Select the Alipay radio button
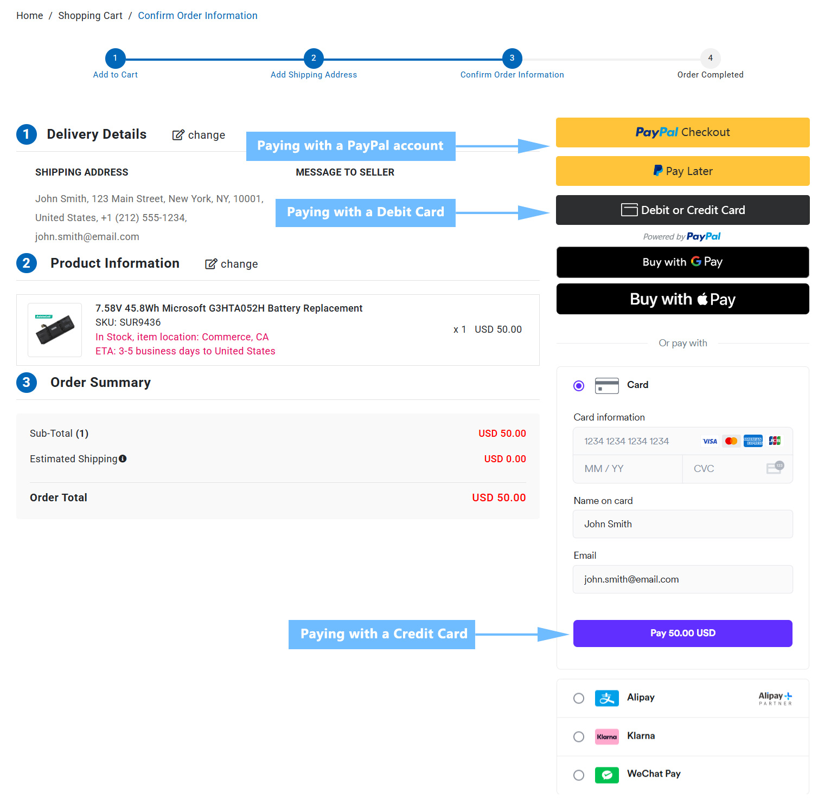The height and width of the screenshot is (808, 818). coord(579,698)
